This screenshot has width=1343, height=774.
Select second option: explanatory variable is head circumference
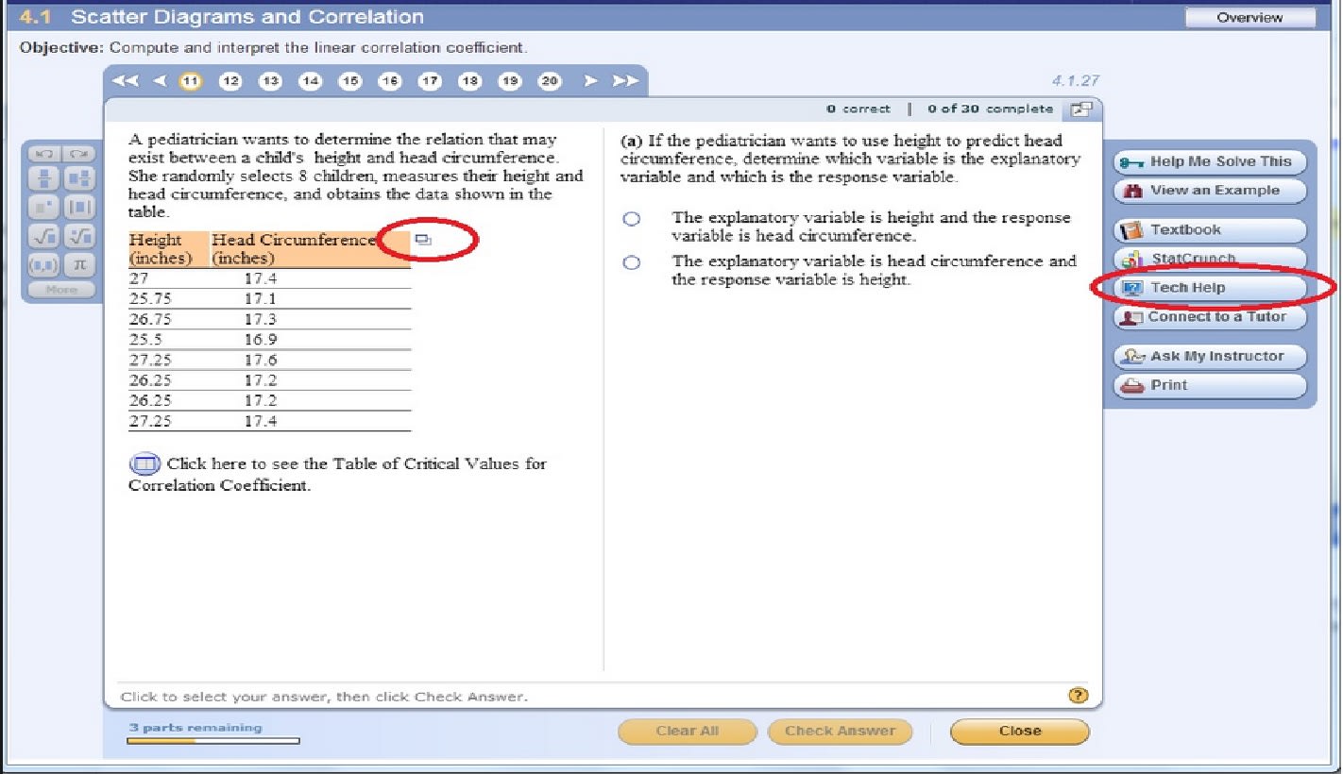[631, 262]
